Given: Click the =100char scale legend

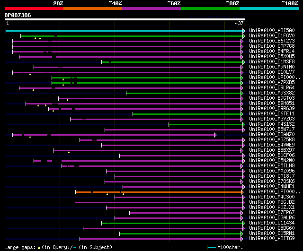Looking at the screenshot, I should tap(225, 247).
